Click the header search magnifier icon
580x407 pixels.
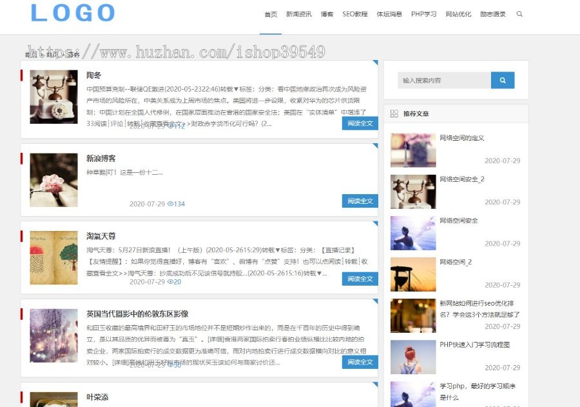click(519, 14)
